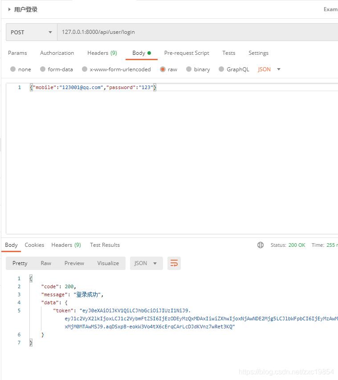Click the wrap lines icon in response toolbar
This screenshot has height=380, width=338.
point(174,263)
